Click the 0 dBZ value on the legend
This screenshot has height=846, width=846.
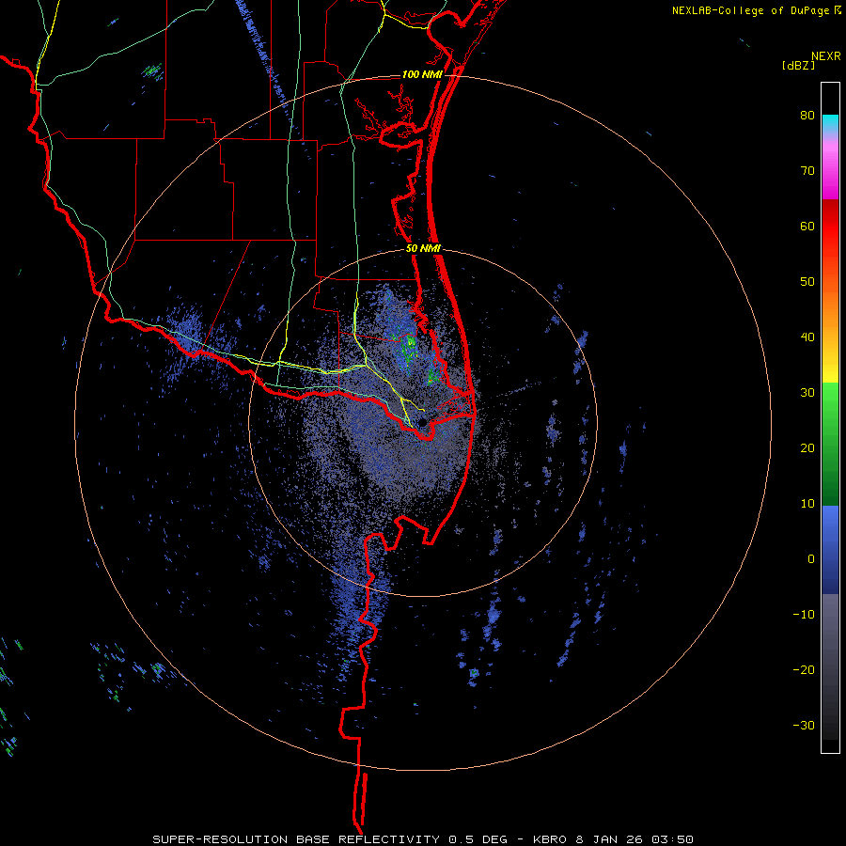pos(811,559)
